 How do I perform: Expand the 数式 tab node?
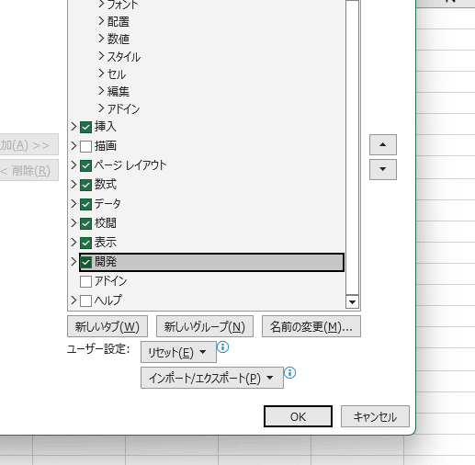coord(74,185)
